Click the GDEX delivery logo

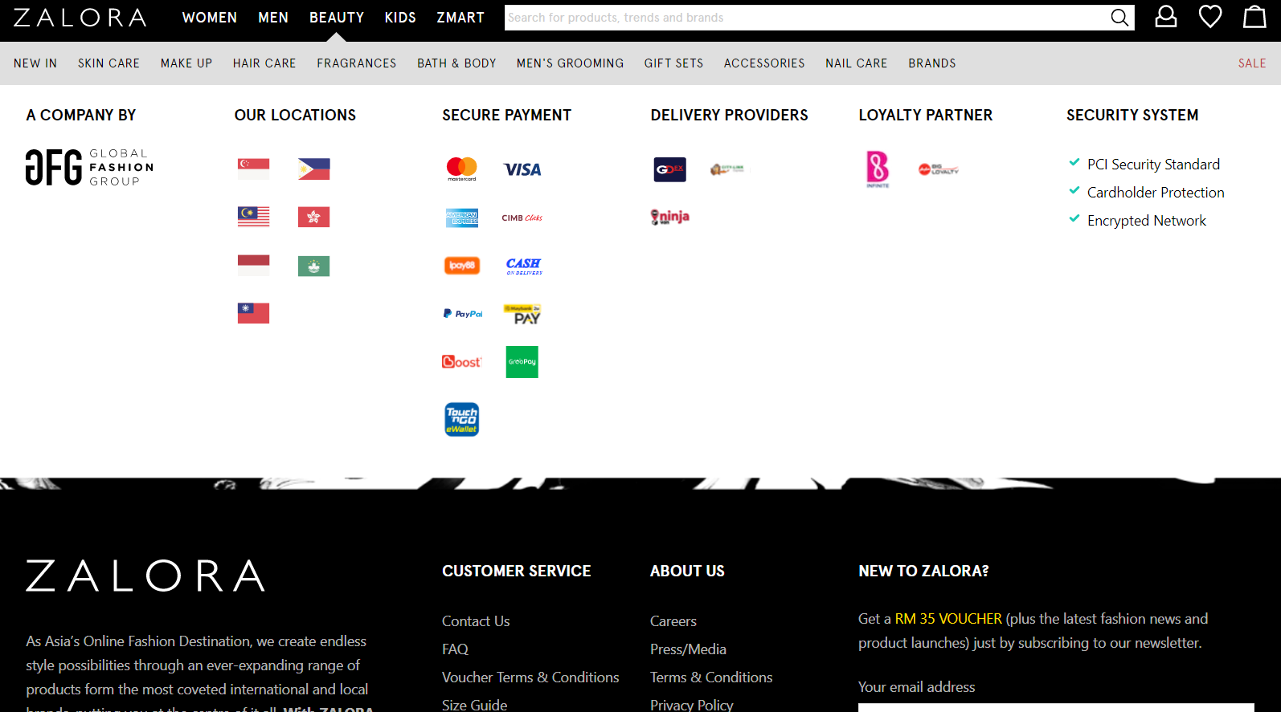coord(670,169)
